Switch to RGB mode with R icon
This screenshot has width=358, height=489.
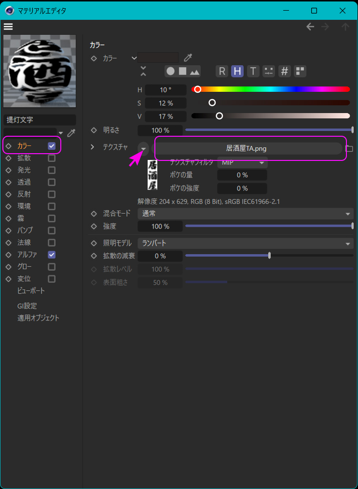pyautogui.click(x=221, y=72)
